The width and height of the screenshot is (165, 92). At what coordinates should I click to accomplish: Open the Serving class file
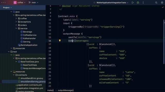click(27, 42)
